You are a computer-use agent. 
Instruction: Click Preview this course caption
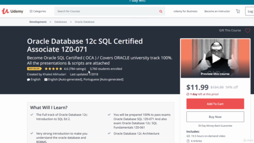point(215,74)
